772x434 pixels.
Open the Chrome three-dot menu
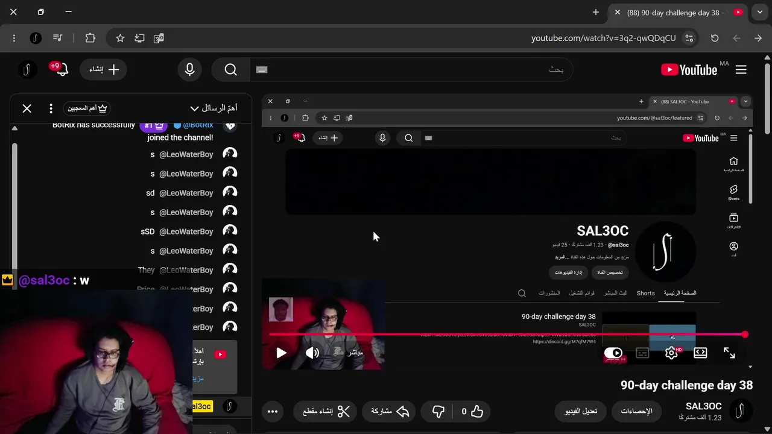coord(14,38)
